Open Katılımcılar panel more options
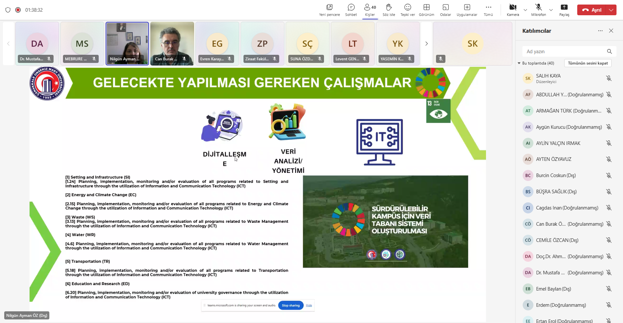The height and width of the screenshot is (323, 623). coord(600,31)
